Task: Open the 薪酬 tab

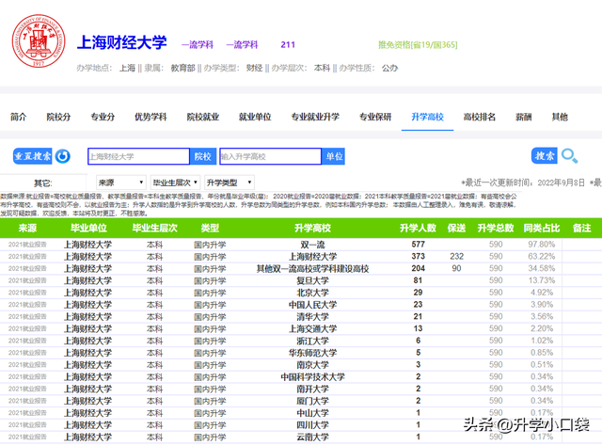Action: 524,117
